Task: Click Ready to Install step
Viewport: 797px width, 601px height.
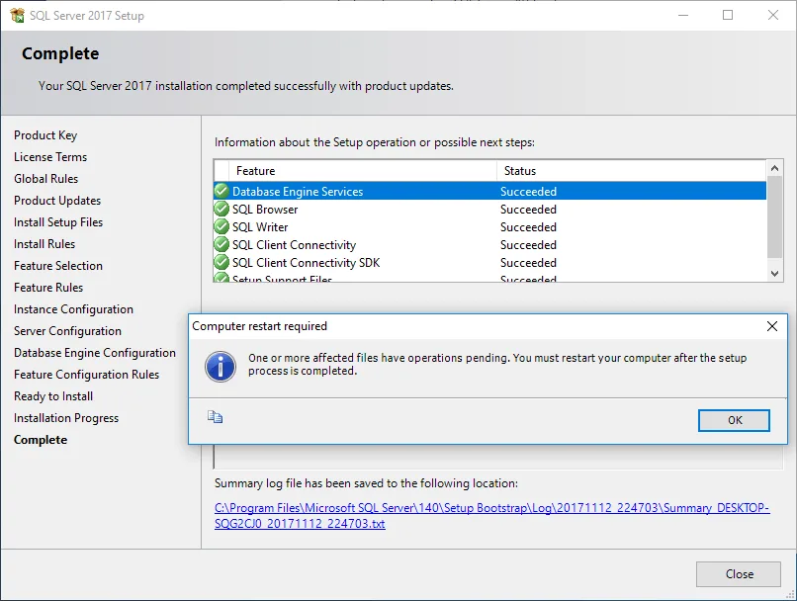Action: point(53,396)
